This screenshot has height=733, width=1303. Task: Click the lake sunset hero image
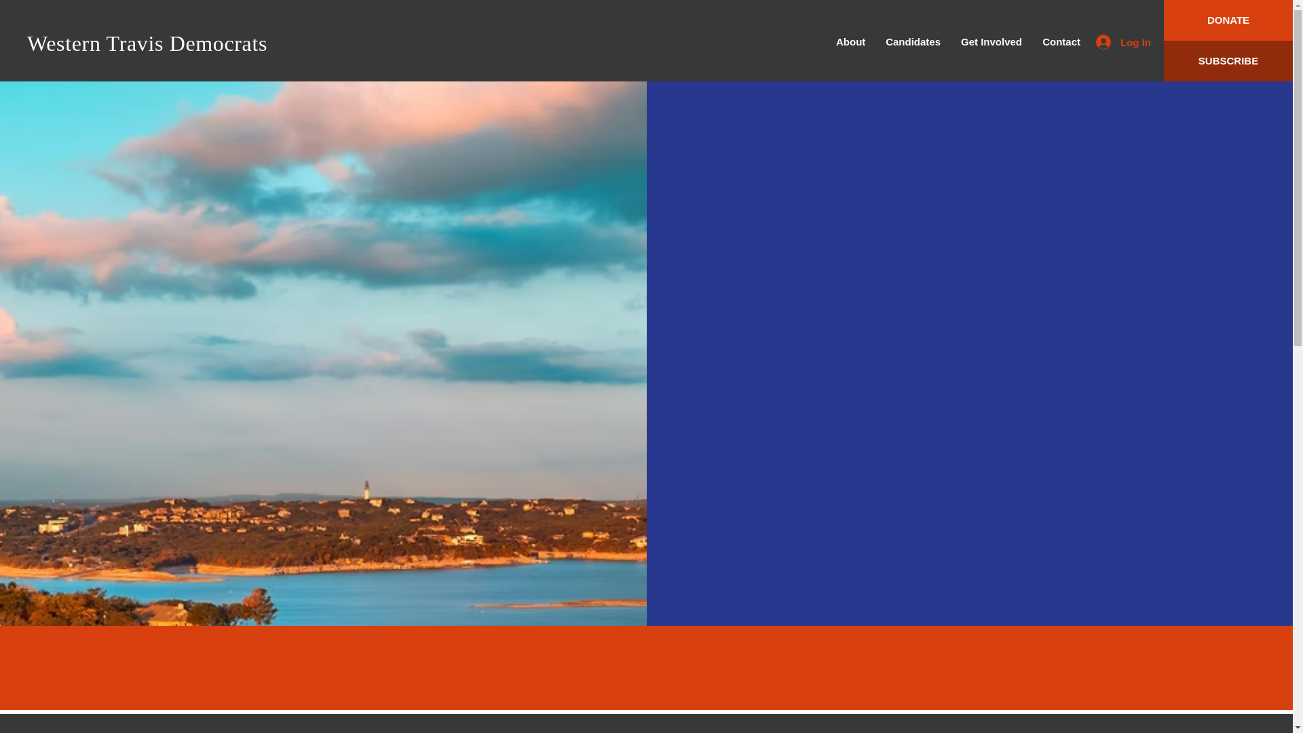tap(323, 353)
